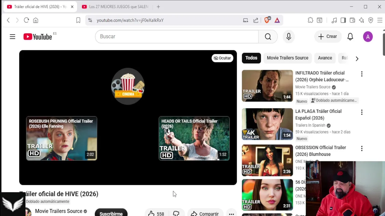Click the browser forward arrow
The height and width of the screenshot is (216, 385).
(x=17, y=20)
